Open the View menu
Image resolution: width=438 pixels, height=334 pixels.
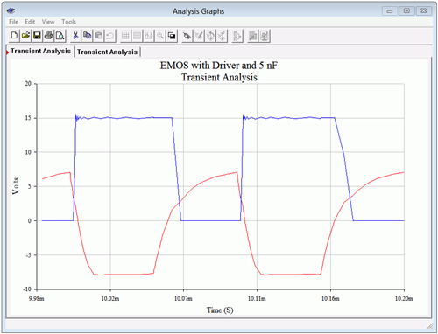pyautogui.click(x=48, y=22)
